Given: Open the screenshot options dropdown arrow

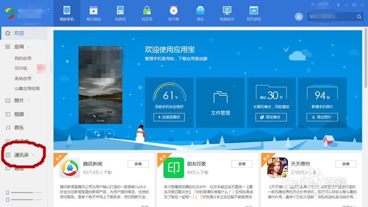Looking at the screenshot, I should click(109, 134).
